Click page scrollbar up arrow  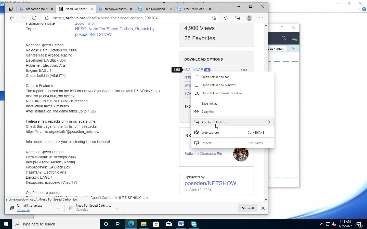coord(266,25)
